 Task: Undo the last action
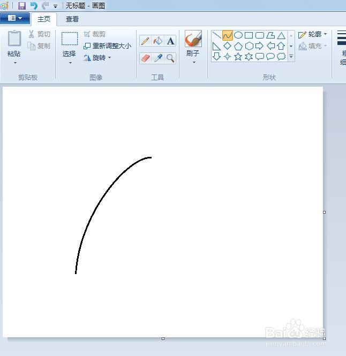point(34,6)
